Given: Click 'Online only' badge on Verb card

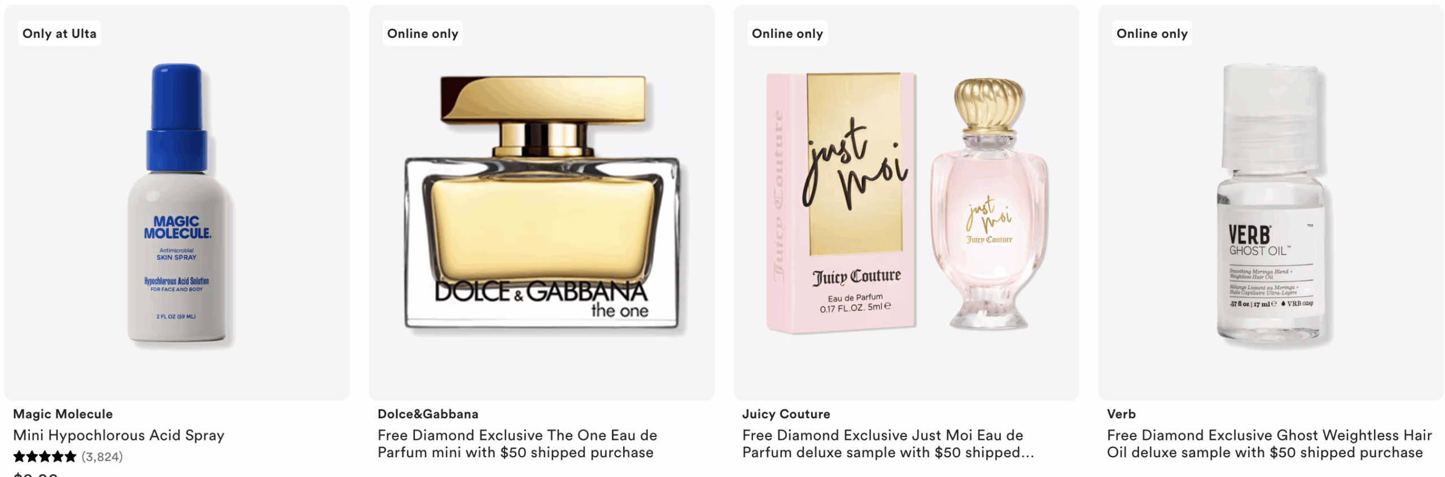Looking at the screenshot, I should [1151, 33].
